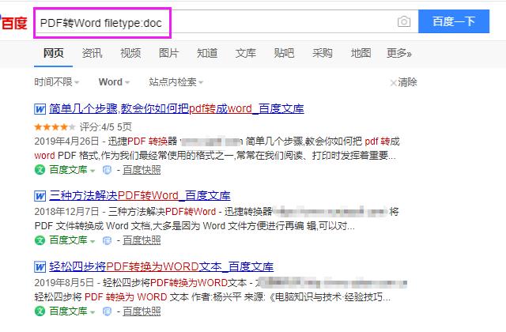Open result 轻松四步将PDF转换为WORD文本
Screen dimensions: 506x332
click(161, 266)
